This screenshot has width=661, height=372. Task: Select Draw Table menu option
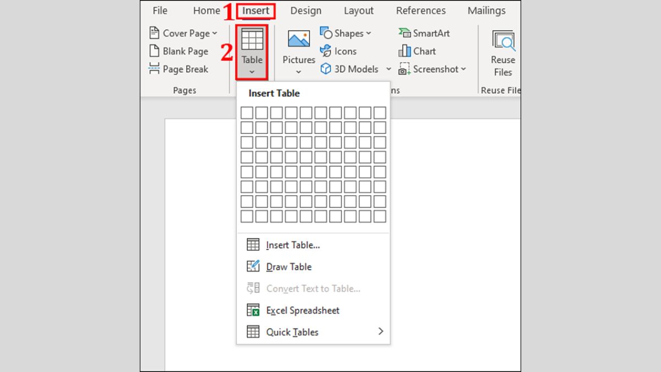click(x=289, y=267)
